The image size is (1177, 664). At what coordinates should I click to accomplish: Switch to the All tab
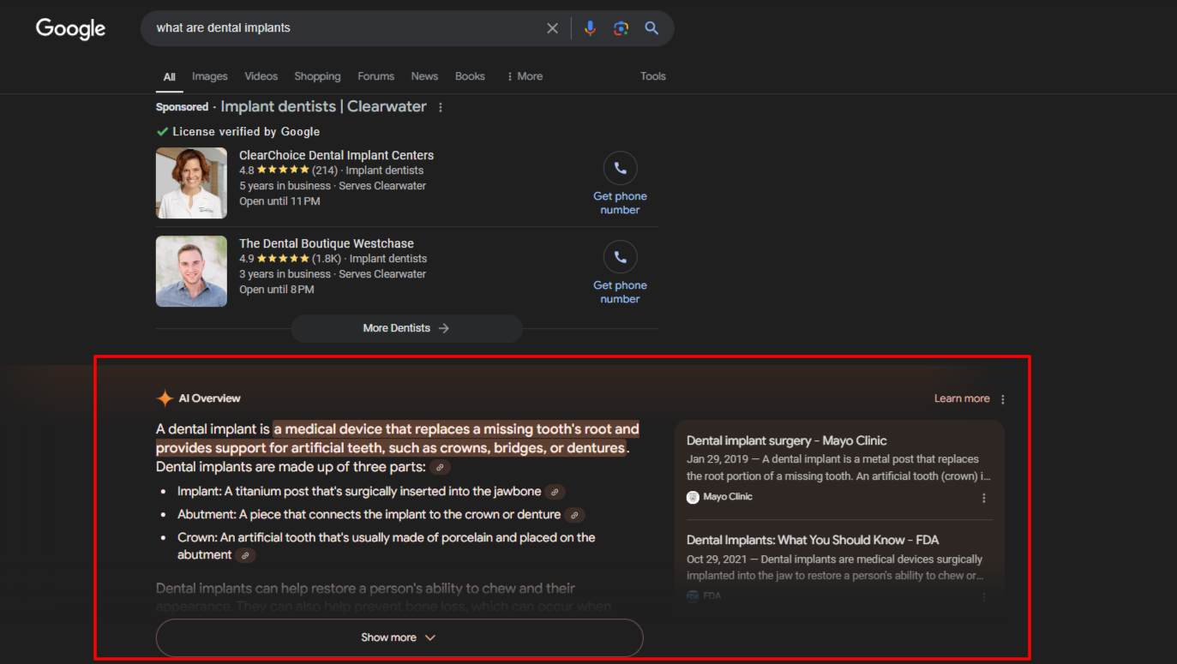tap(170, 76)
